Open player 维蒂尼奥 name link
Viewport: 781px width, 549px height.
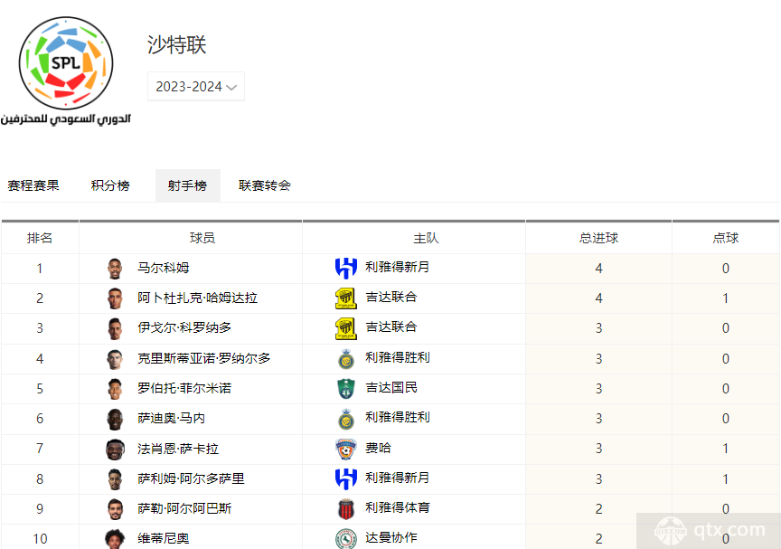point(164,538)
